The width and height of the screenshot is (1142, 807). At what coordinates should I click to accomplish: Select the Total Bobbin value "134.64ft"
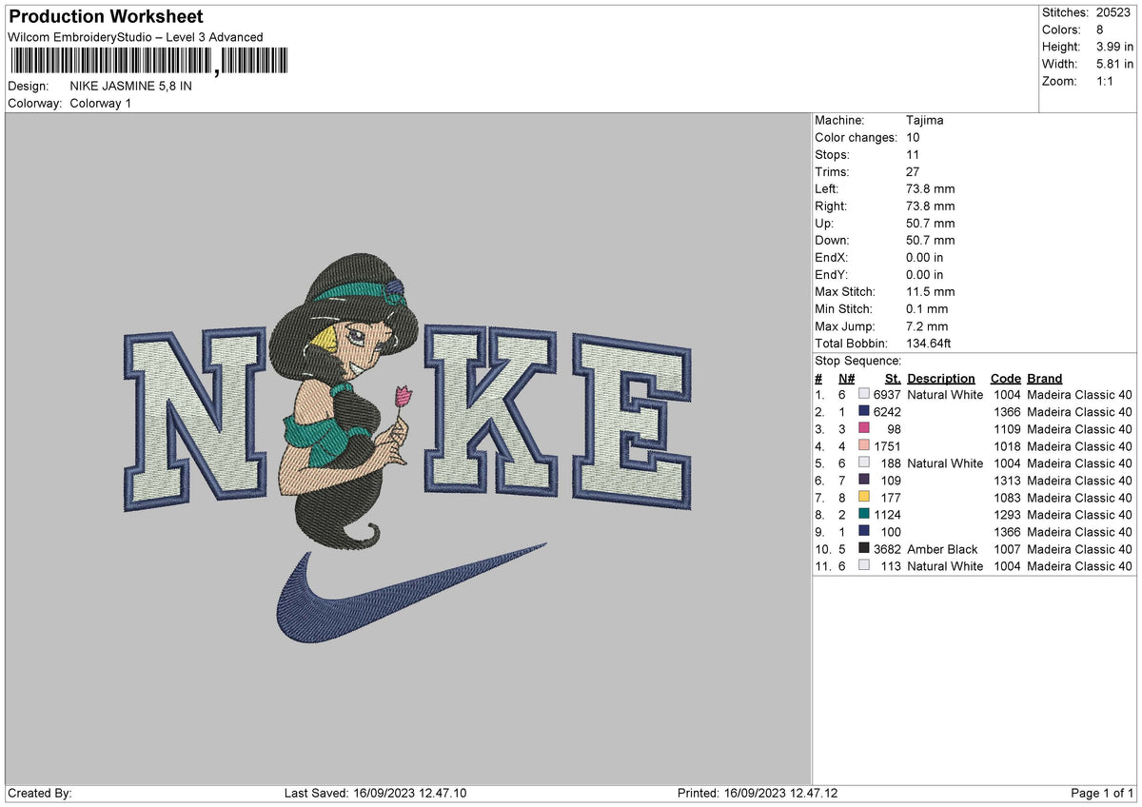[x=929, y=344]
